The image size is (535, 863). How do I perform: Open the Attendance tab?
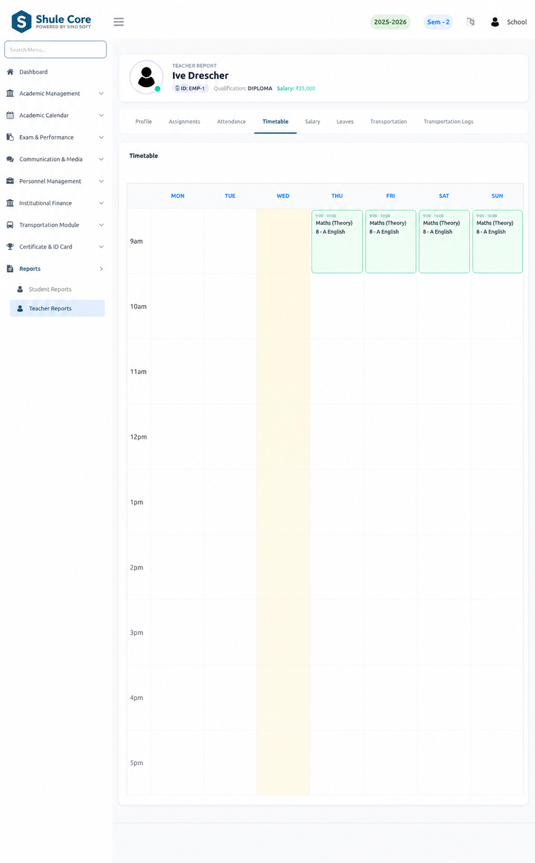point(231,121)
